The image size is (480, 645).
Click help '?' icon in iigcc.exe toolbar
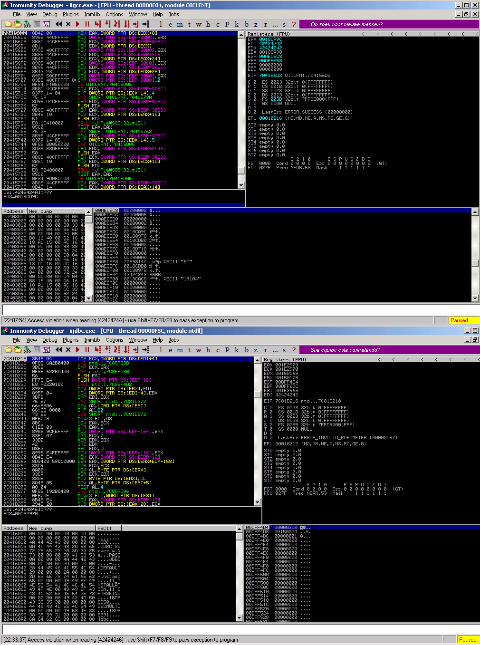294,24
